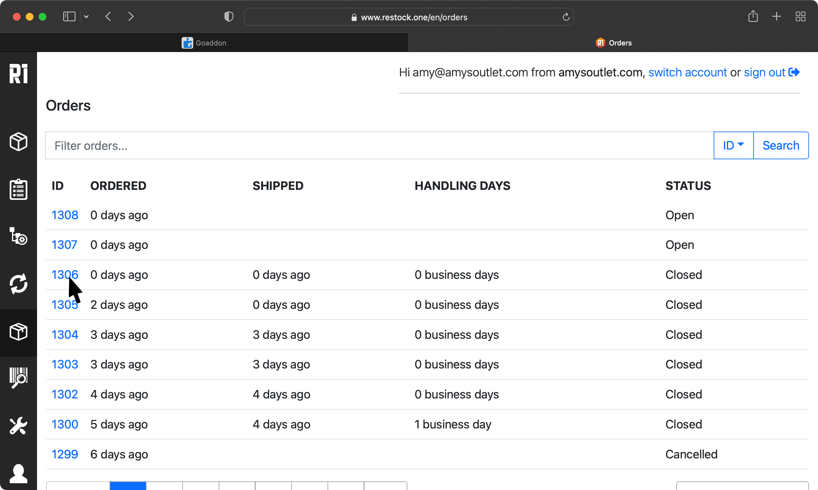Image resolution: width=818 pixels, height=490 pixels.
Task: Open the clipboard list icon in sidebar
Action: click(x=18, y=189)
